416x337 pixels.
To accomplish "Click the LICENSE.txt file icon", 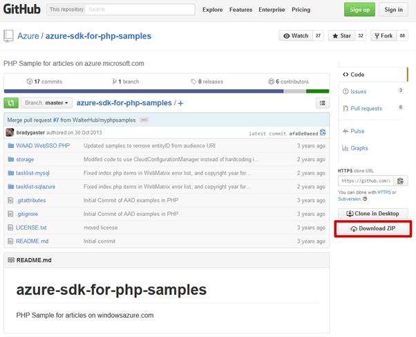I will (x=10, y=227).
